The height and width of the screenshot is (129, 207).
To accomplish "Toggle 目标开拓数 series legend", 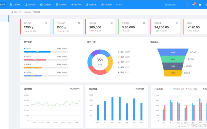I will pyautogui.click(x=179, y=89).
